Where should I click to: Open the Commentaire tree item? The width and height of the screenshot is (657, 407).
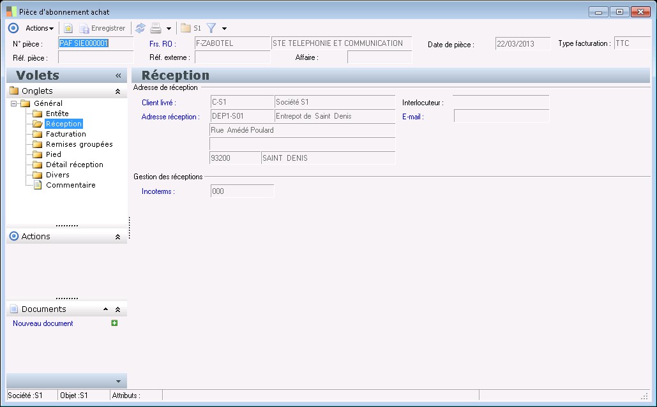point(71,185)
